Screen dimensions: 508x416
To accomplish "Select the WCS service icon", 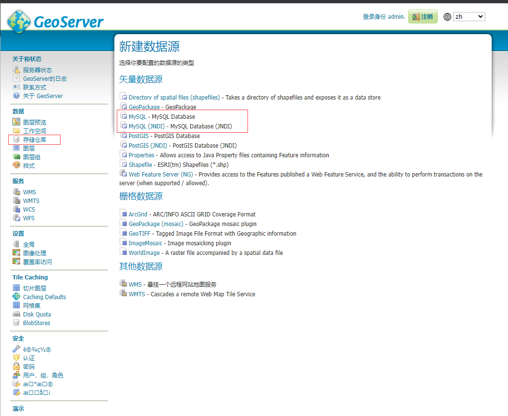I will pos(16,209).
